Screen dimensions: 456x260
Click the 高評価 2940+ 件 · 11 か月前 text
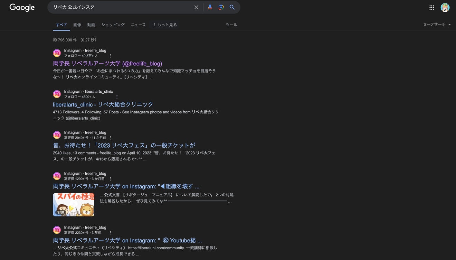point(85,138)
